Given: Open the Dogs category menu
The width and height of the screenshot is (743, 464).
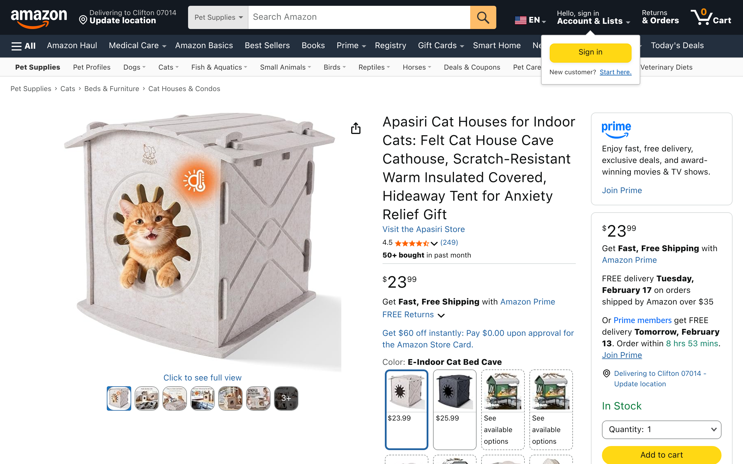Looking at the screenshot, I should pyautogui.click(x=134, y=67).
